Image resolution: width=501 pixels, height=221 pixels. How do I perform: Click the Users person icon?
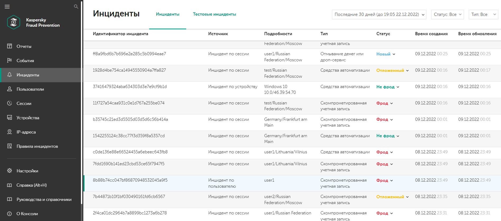click(10, 89)
